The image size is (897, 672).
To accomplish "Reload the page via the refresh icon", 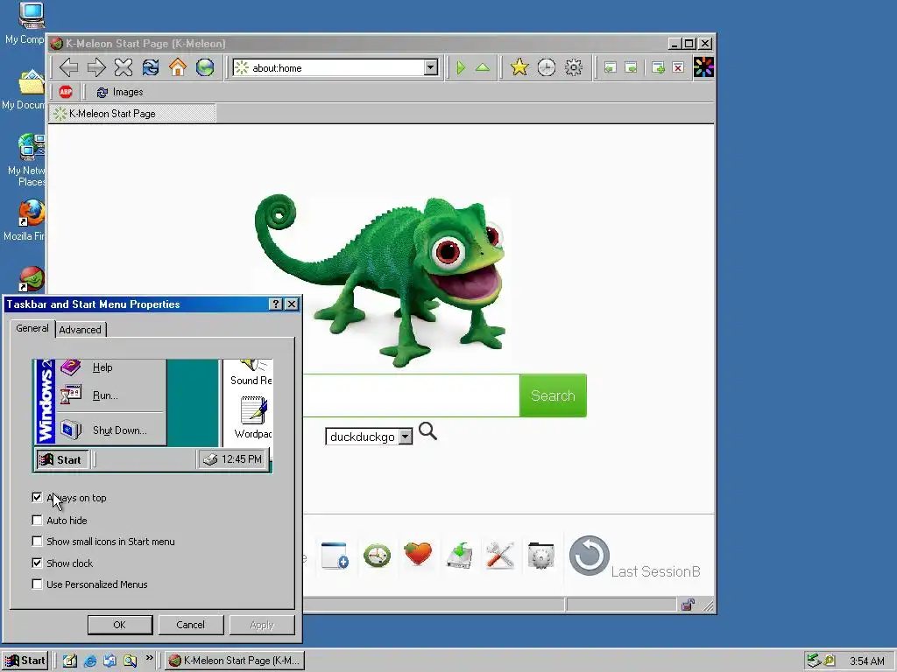I will tap(151, 67).
